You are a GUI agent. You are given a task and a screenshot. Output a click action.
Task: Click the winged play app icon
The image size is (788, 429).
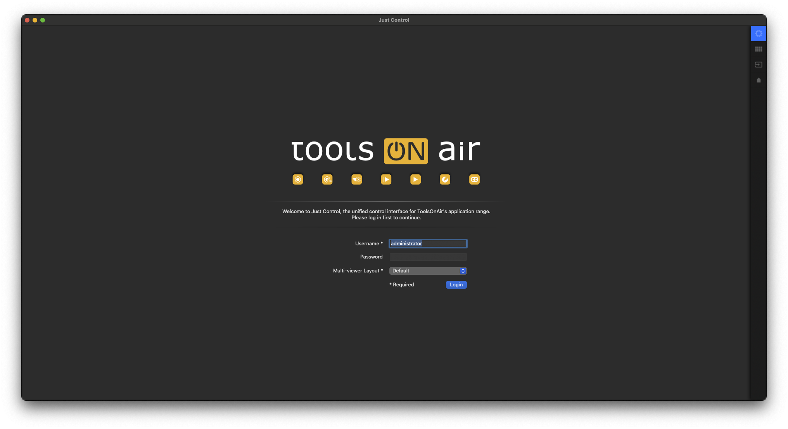point(357,179)
